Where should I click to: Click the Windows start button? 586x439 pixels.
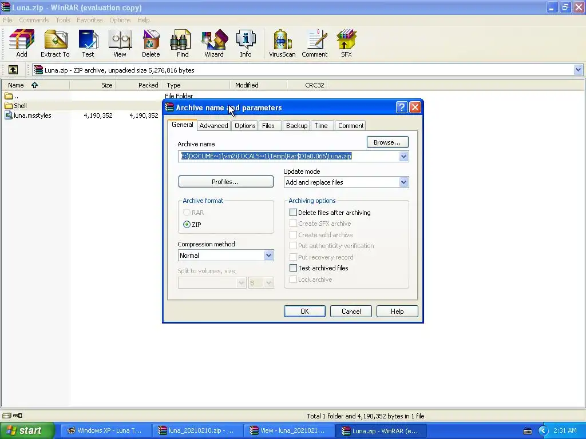[x=26, y=431]
